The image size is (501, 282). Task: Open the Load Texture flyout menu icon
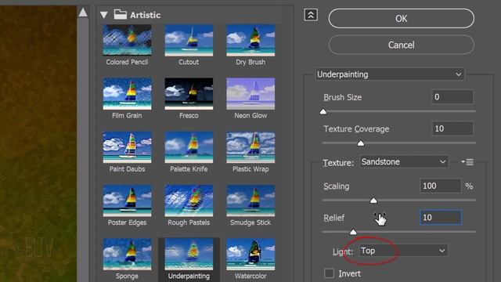point(467,162)
